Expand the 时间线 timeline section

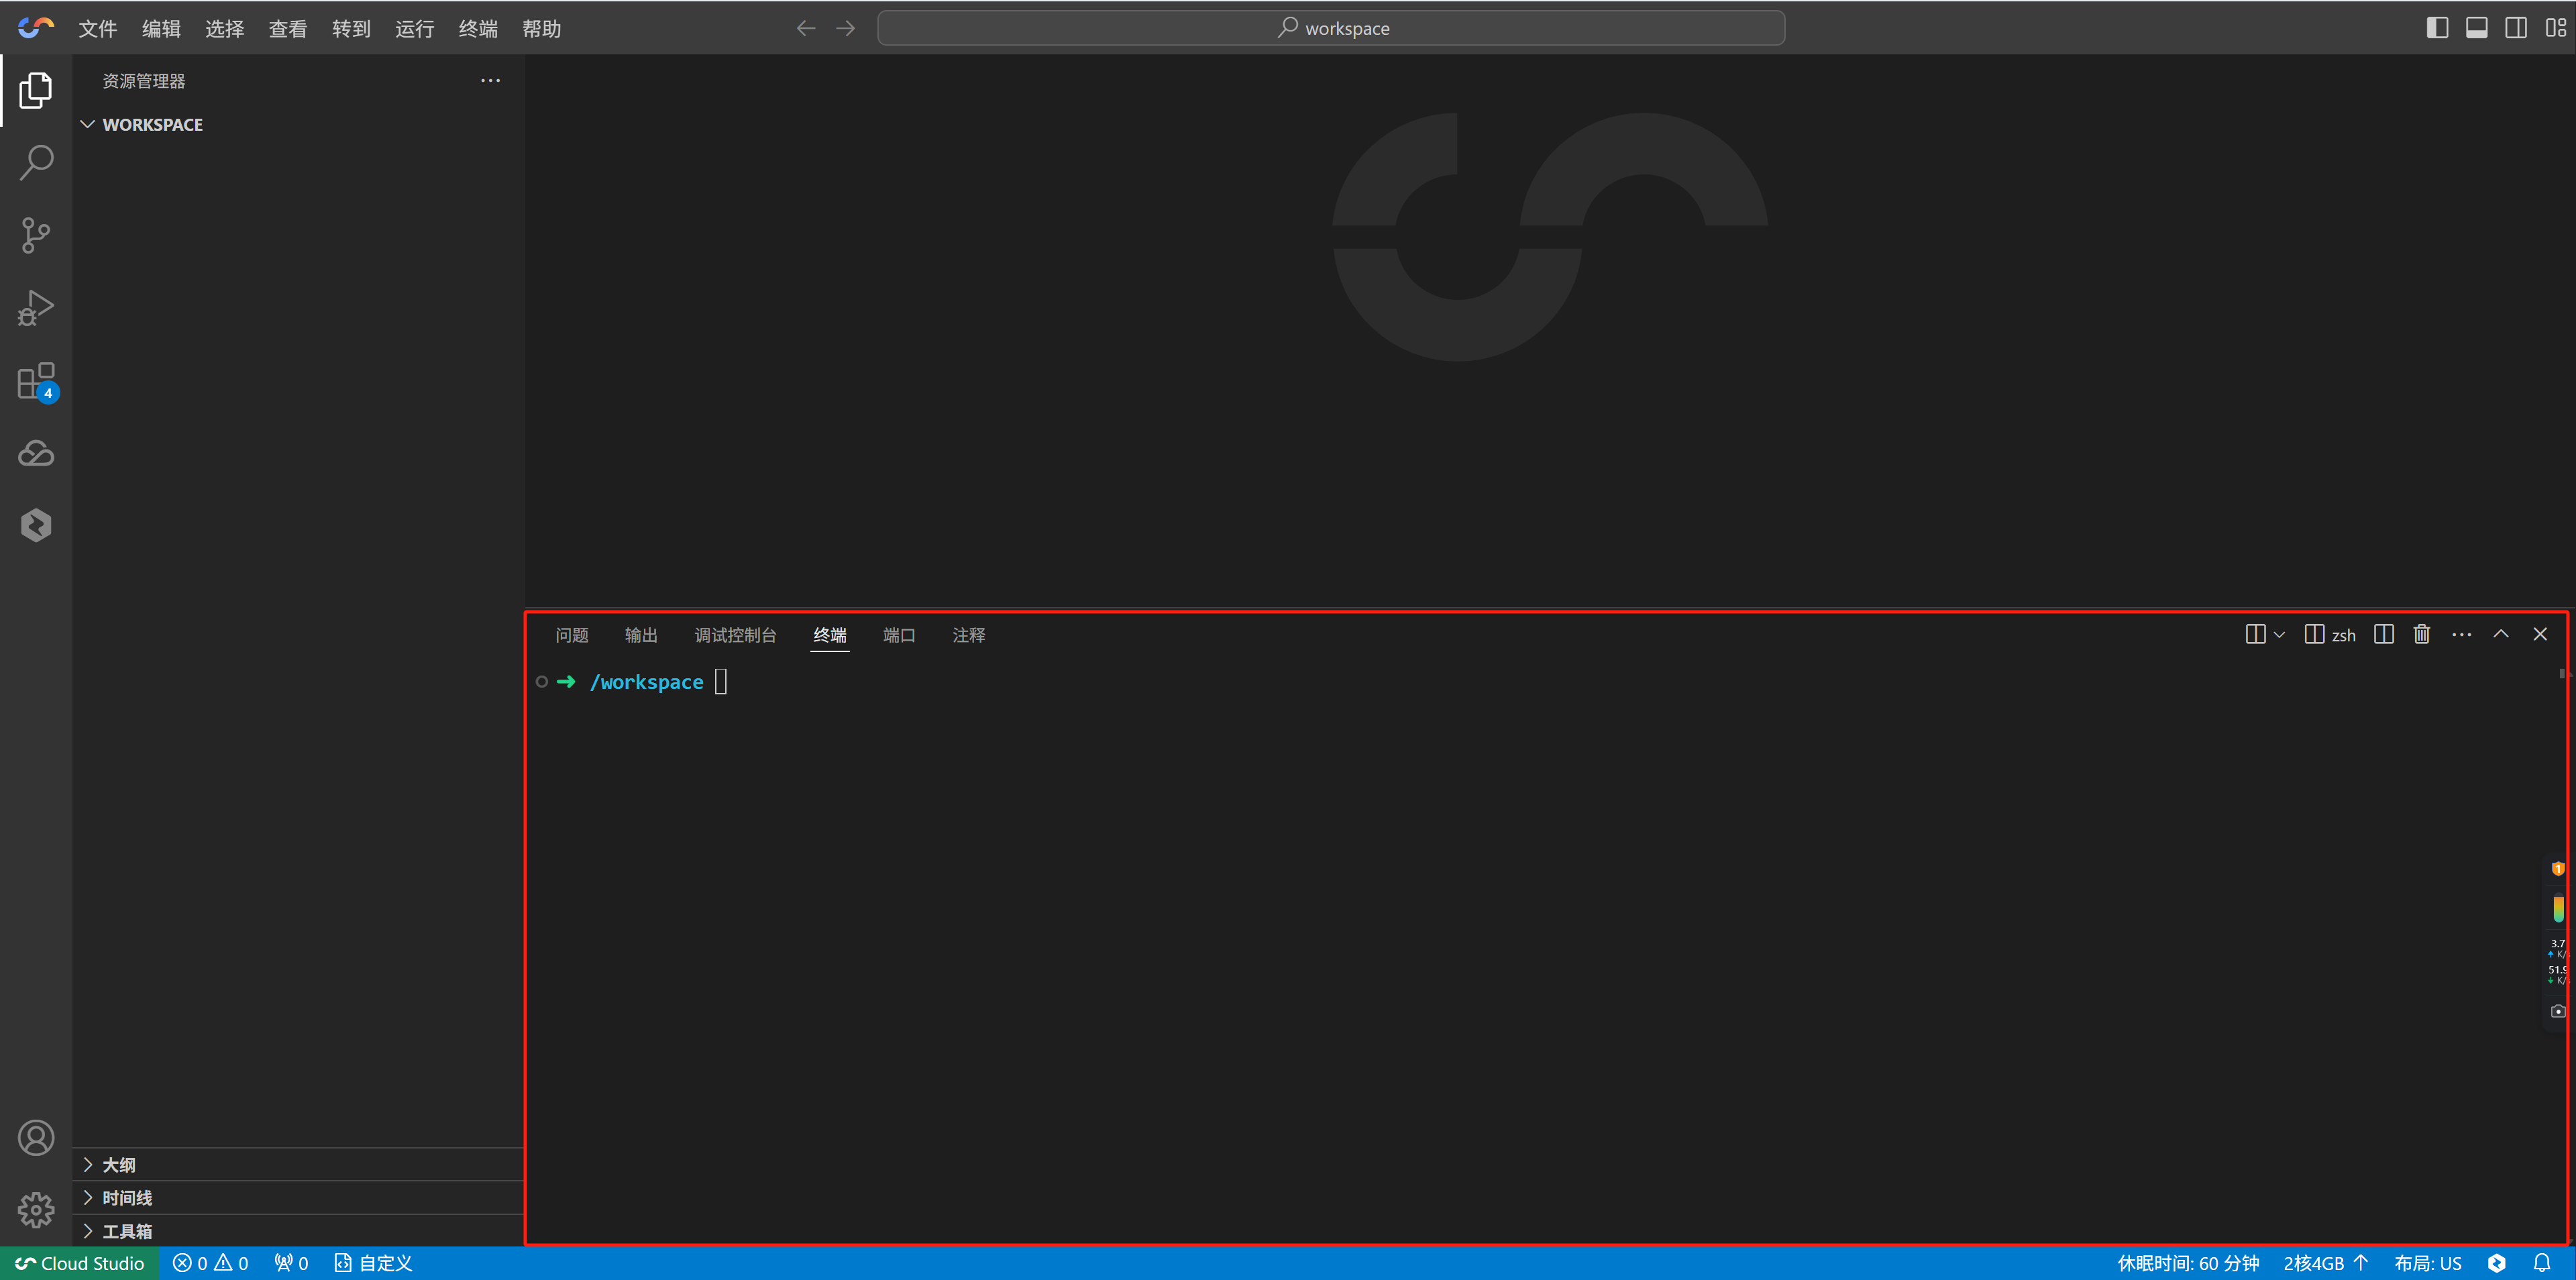(298, 1198)
